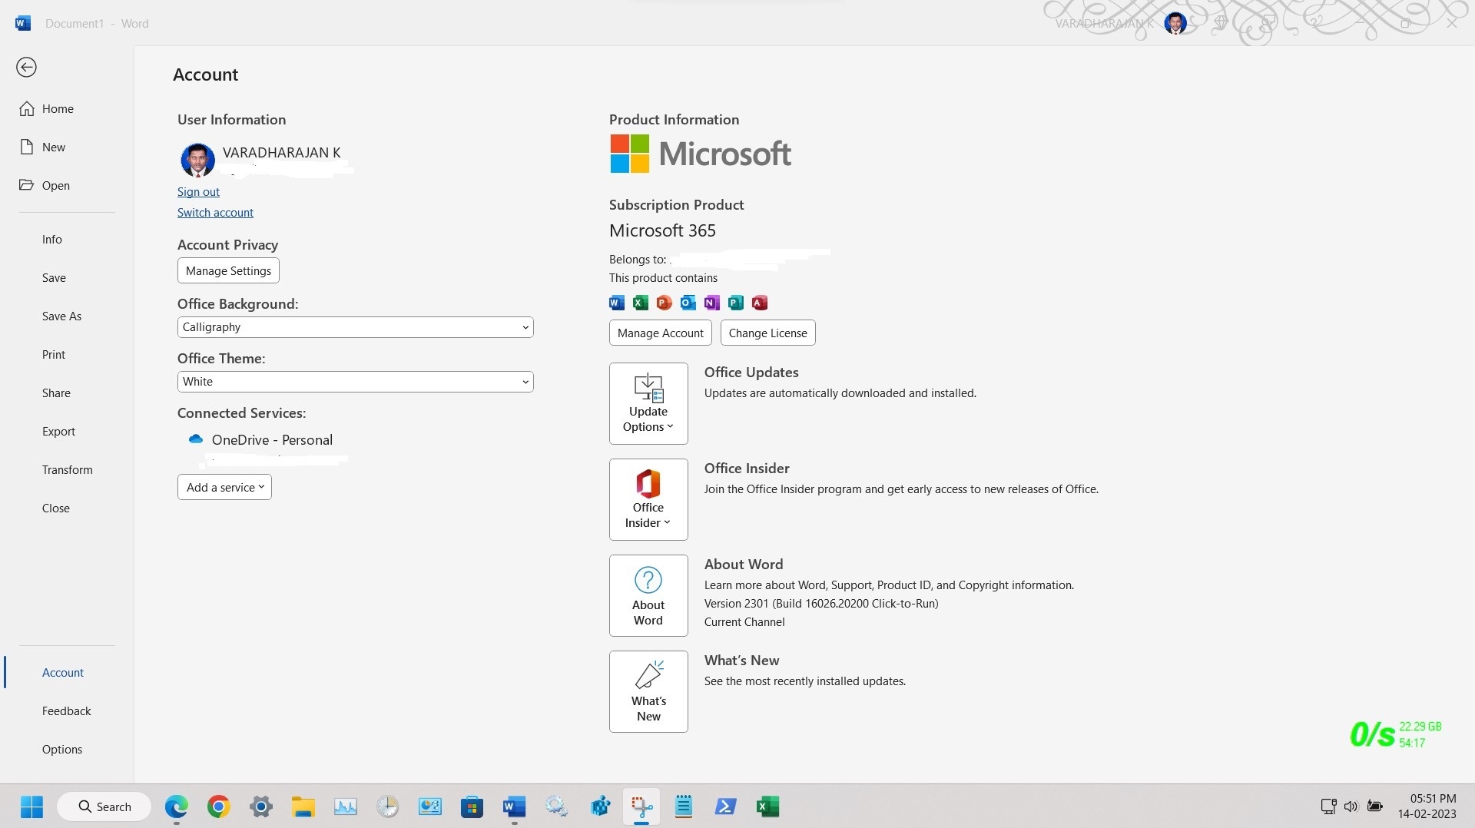Open the Print page
1475x828 pixels.
(54, 355)
